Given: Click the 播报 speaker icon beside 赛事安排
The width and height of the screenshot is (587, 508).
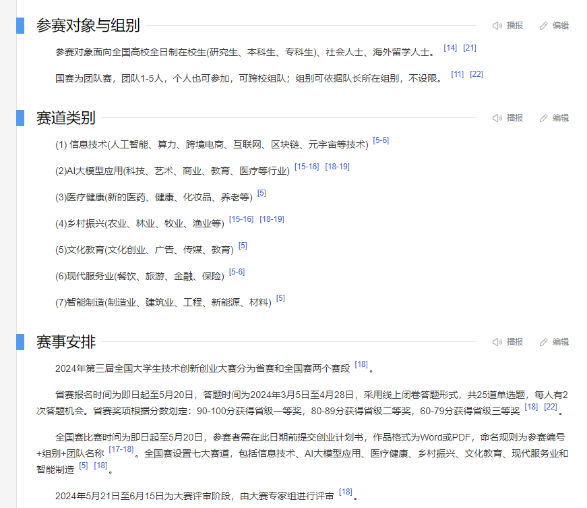Looking at the screenshot, I should (497, 342).
